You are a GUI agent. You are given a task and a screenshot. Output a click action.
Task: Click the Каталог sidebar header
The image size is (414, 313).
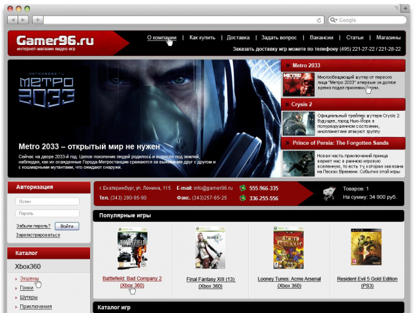[x=49, y=253]
